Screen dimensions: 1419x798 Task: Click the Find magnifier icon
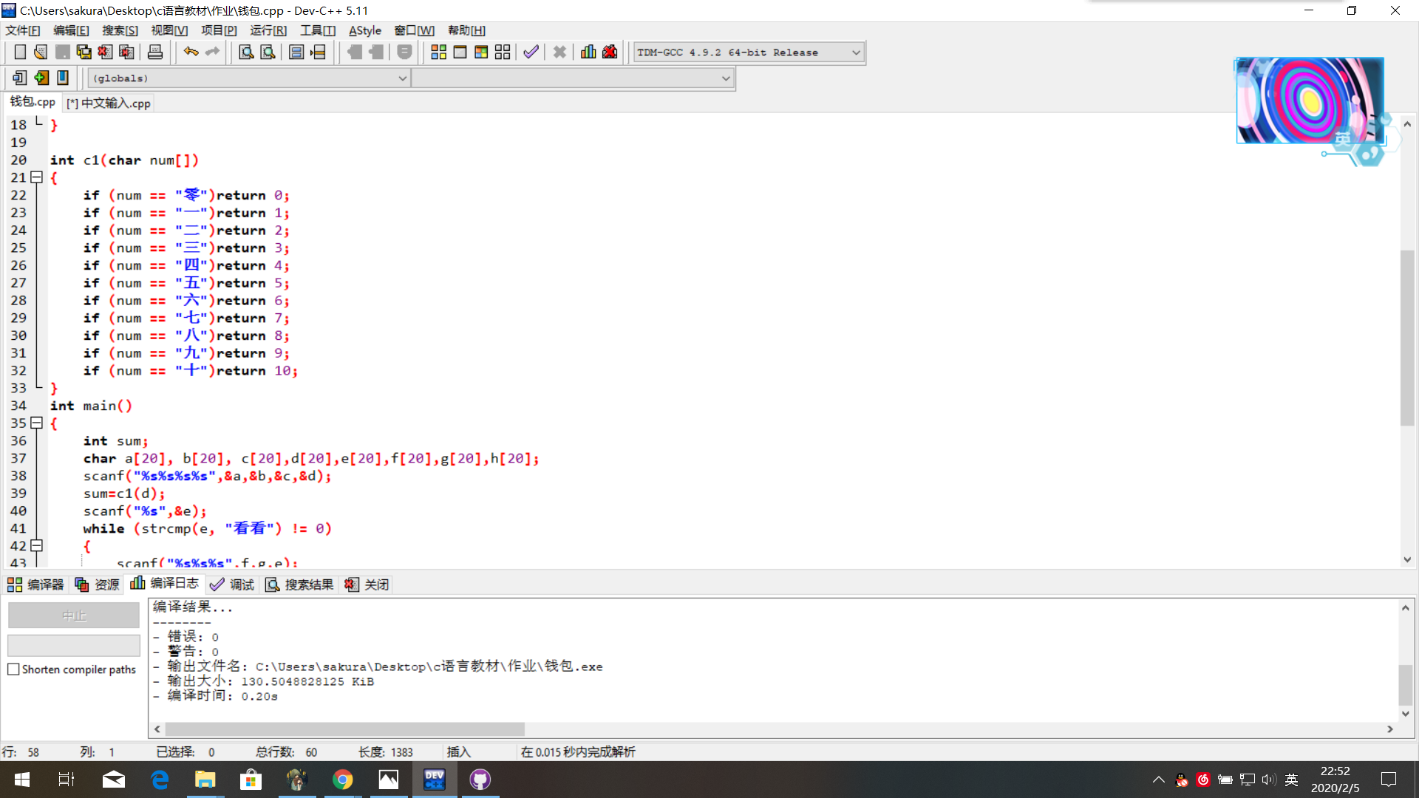point(246,52)
